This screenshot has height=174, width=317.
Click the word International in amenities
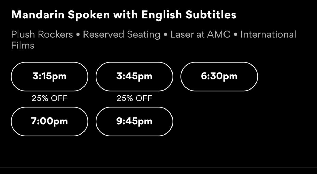[x=268, y=34]
